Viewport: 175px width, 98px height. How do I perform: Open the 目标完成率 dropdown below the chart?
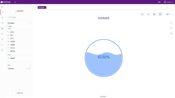[104, 96]
